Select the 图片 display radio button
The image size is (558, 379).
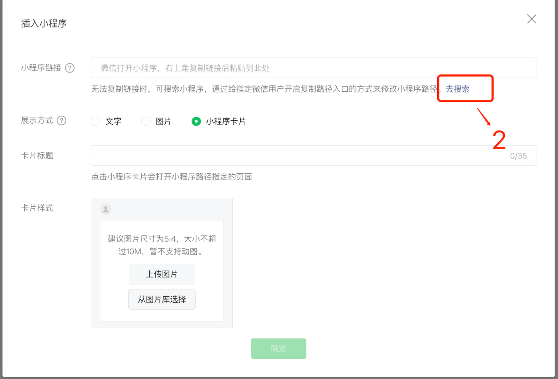tap(146, 121)
